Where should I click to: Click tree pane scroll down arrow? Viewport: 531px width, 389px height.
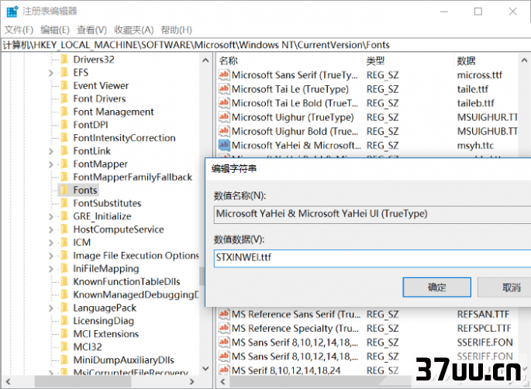pyautogui.click(x=205, y=368)
